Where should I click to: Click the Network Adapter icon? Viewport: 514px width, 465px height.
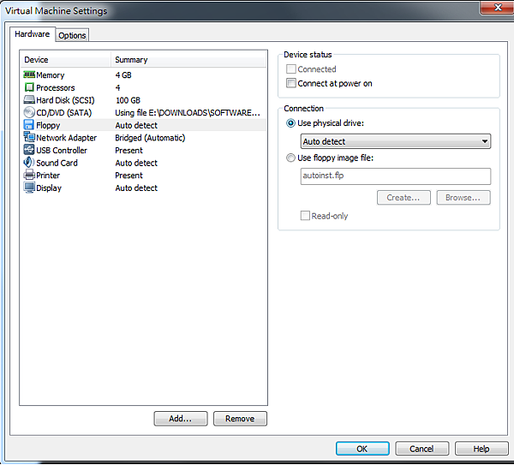(x=29, y=137)
